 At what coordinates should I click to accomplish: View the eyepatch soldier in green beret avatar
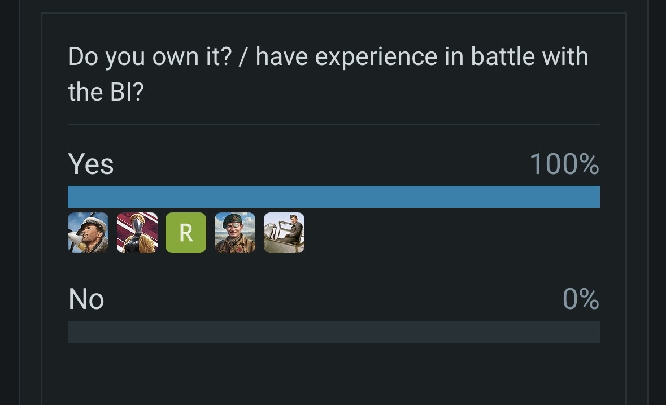[x=235, y=233]
